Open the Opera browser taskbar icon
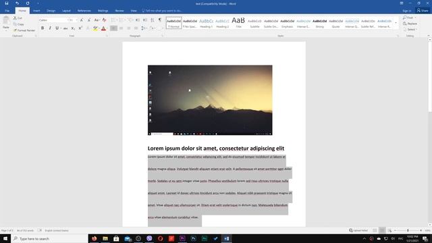This screenshot has height=243, width=432. click(x=161, y=238)
